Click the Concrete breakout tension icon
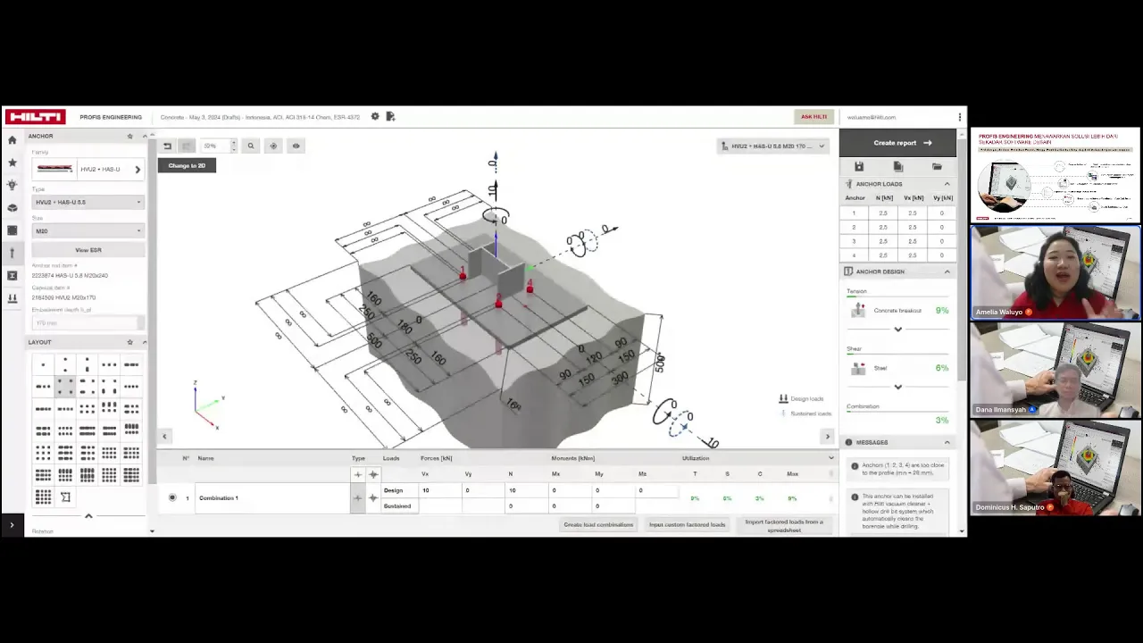Screen dimensions: 1143x643 [858, 310]
